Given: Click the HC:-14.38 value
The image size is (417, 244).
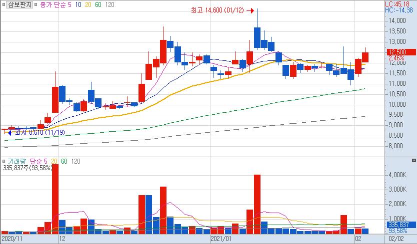Looking at the screenshot, I should point(399,10).
